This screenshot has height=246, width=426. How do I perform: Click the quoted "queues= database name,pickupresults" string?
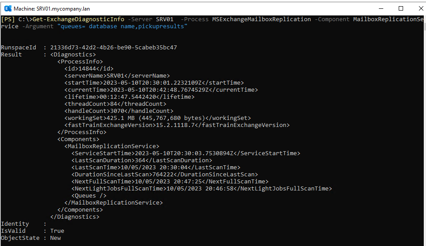122,26
